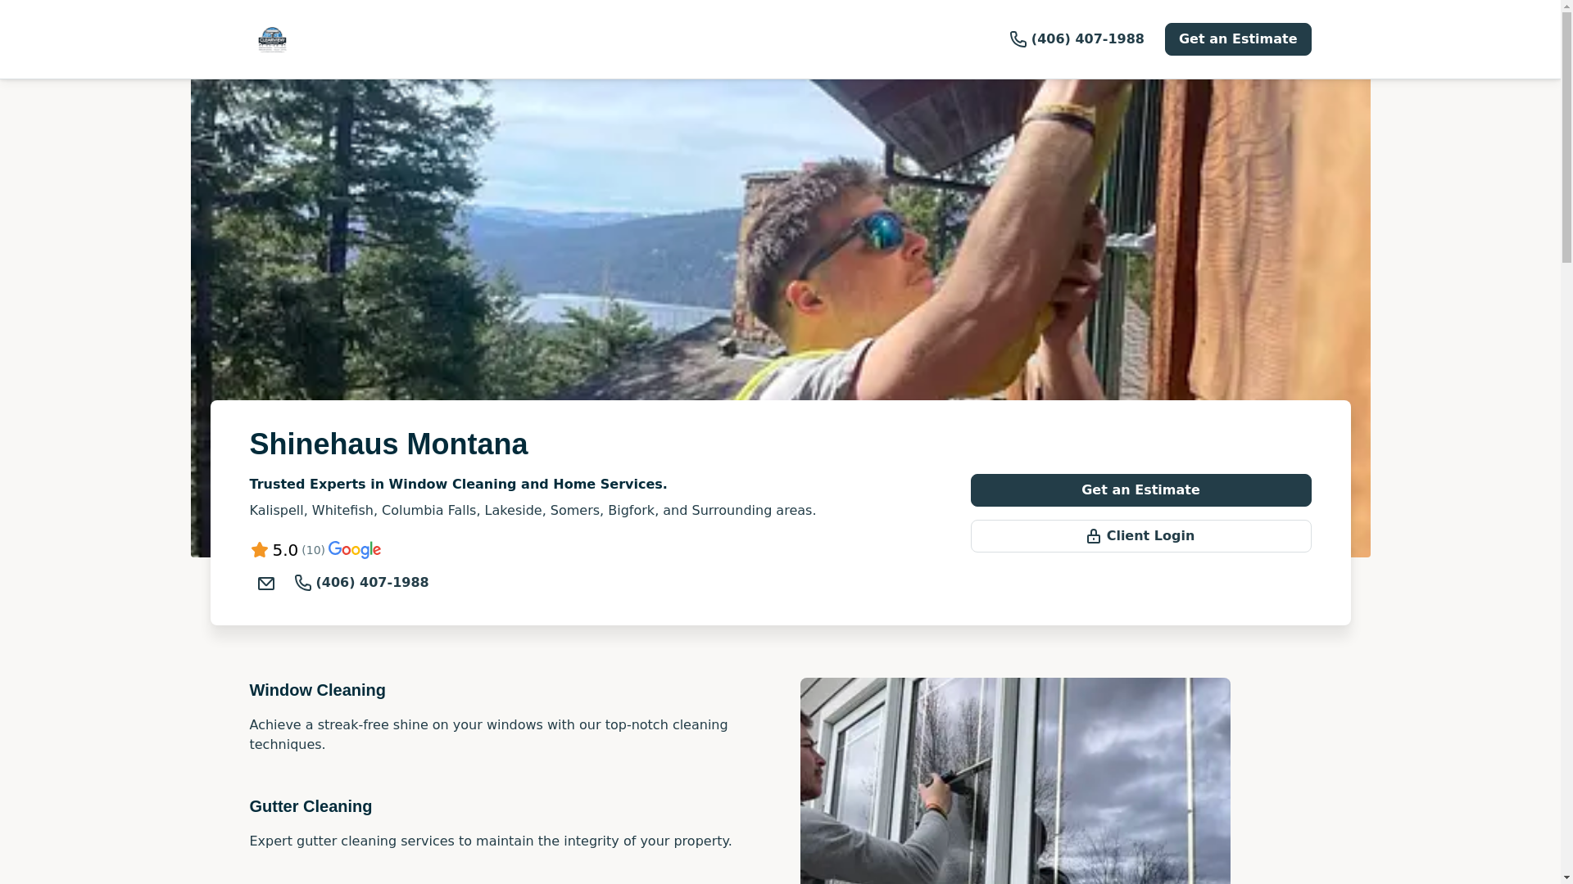The height and width of the screenshot is (884, 1573).
Task: Open the Client Login page
Action: (1140, 536)
